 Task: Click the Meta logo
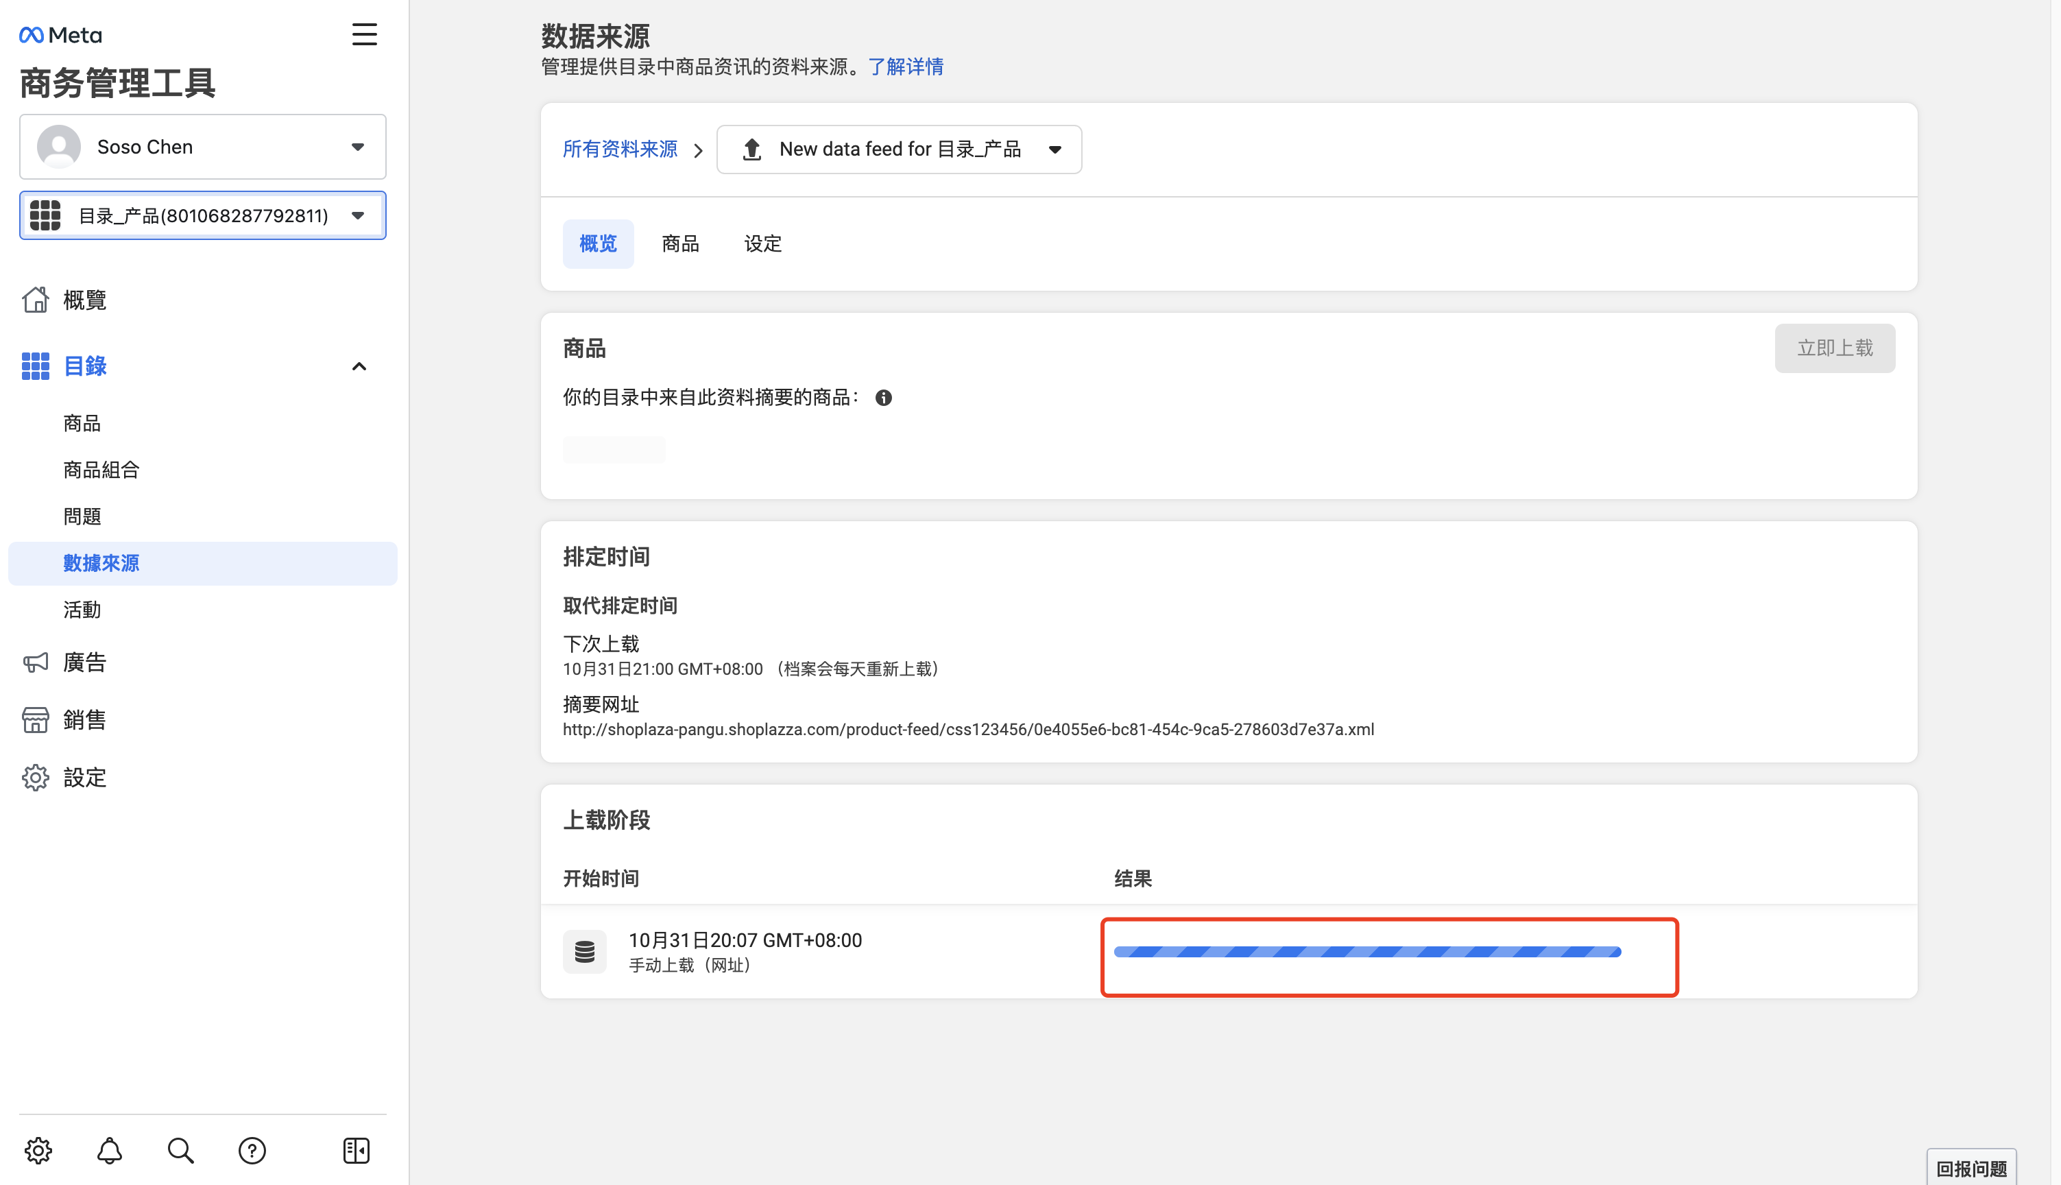(60, 35)
